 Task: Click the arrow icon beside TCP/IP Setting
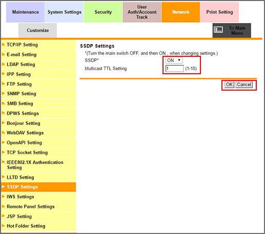coord(3,45)
